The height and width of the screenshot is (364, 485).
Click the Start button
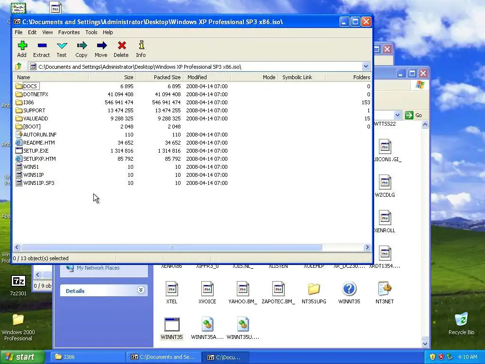[x=22, y=357]
